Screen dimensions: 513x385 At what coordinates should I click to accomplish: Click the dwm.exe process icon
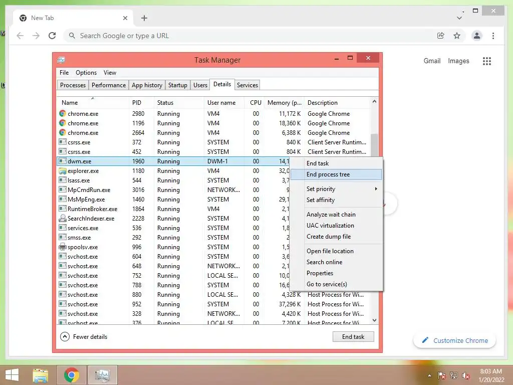coord(63,161)
